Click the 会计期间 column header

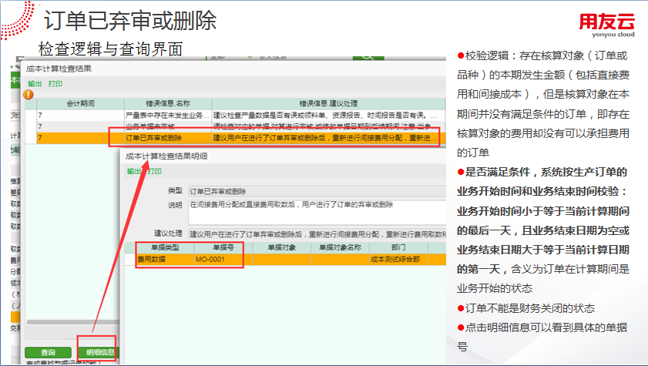click(80, 102)
